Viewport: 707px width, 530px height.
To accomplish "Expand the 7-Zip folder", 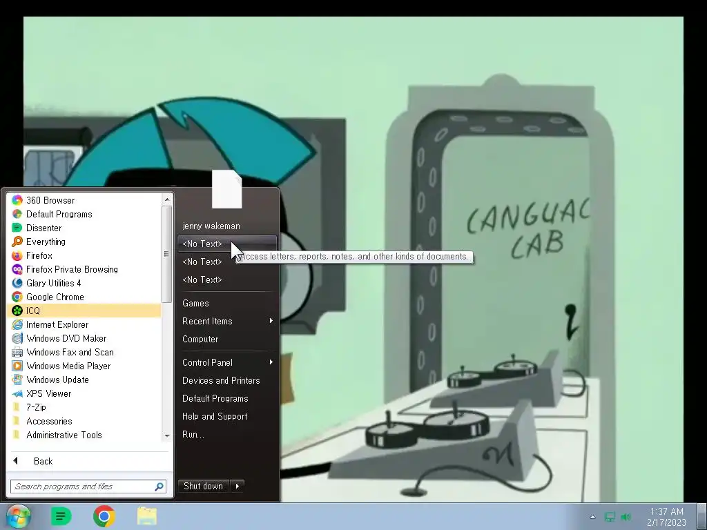I will (x=84, y=407).
